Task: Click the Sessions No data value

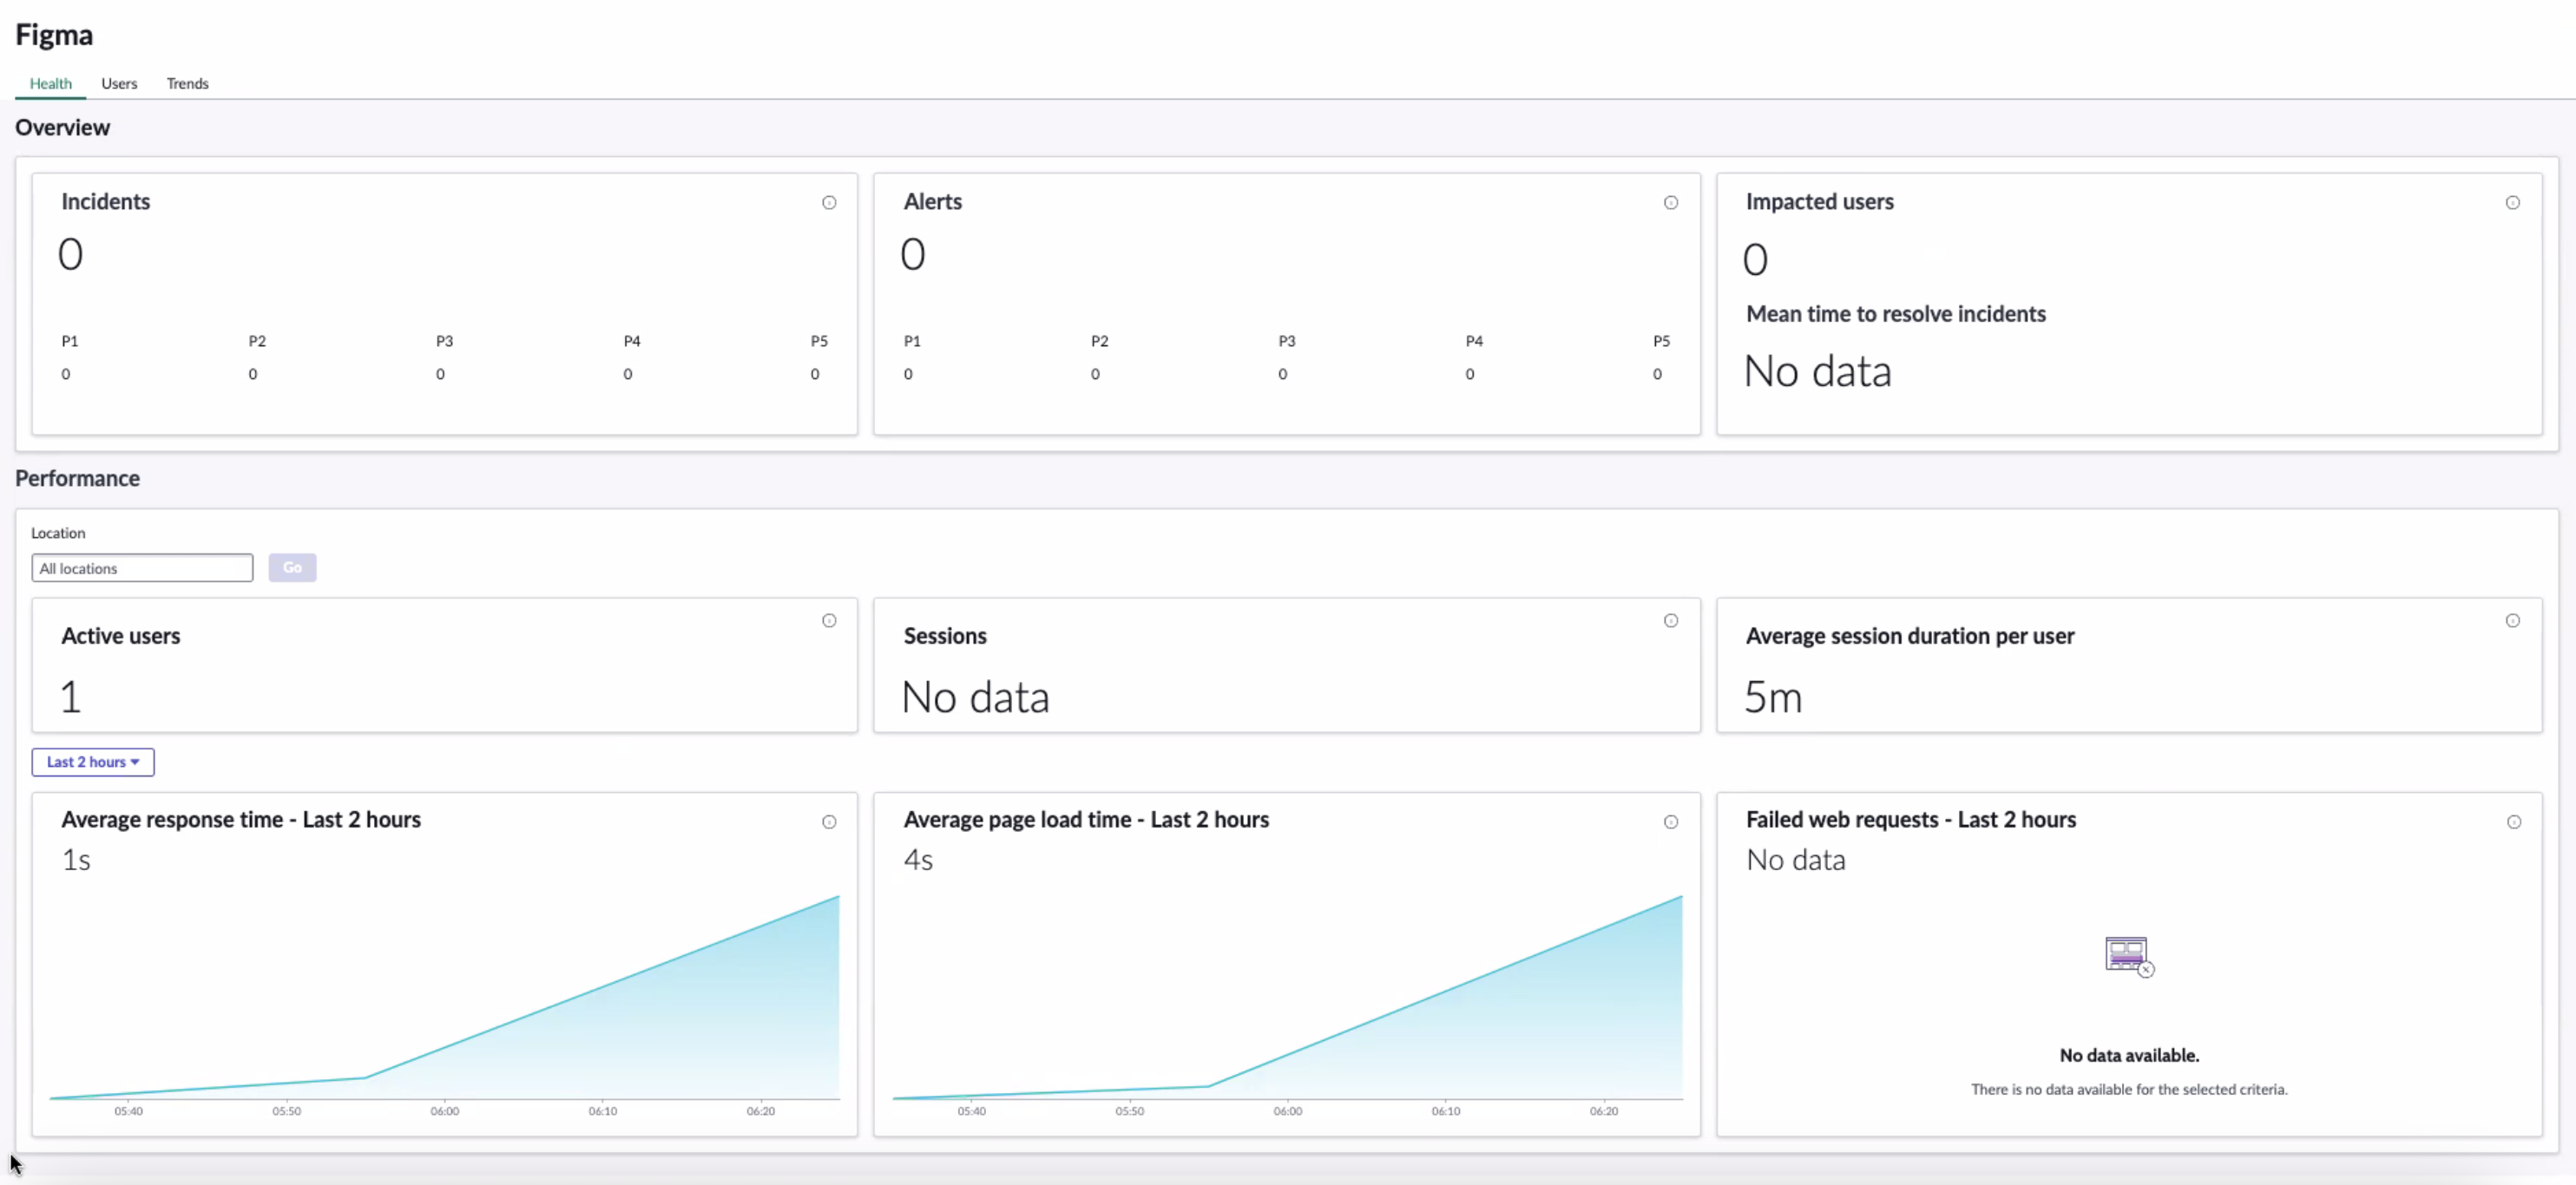Action: (x=976, y=697)
